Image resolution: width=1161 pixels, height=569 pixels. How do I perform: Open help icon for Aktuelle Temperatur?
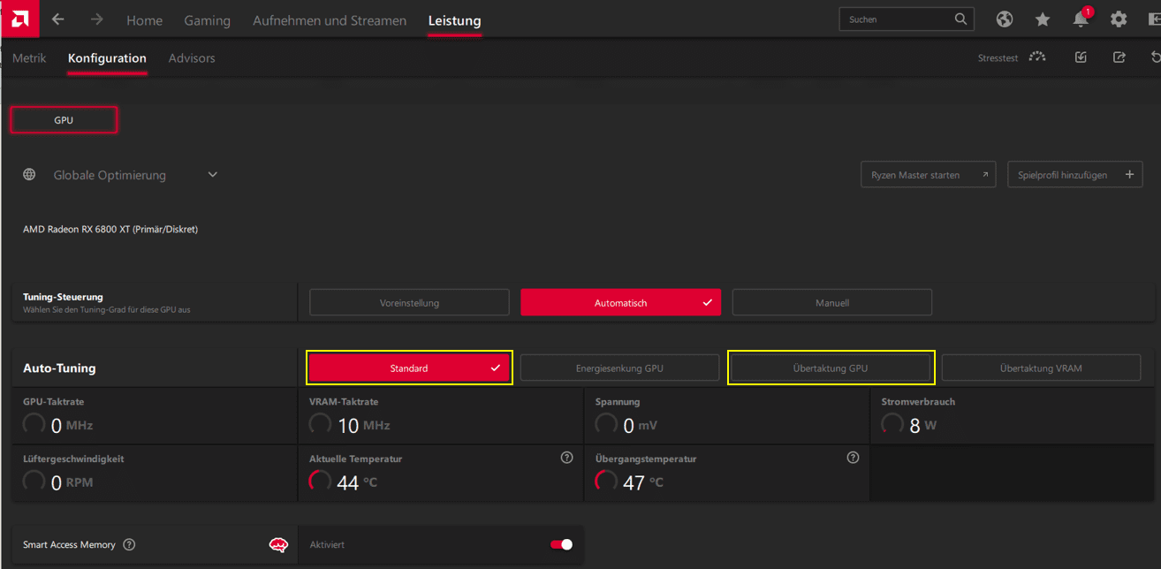pos(566,458)
